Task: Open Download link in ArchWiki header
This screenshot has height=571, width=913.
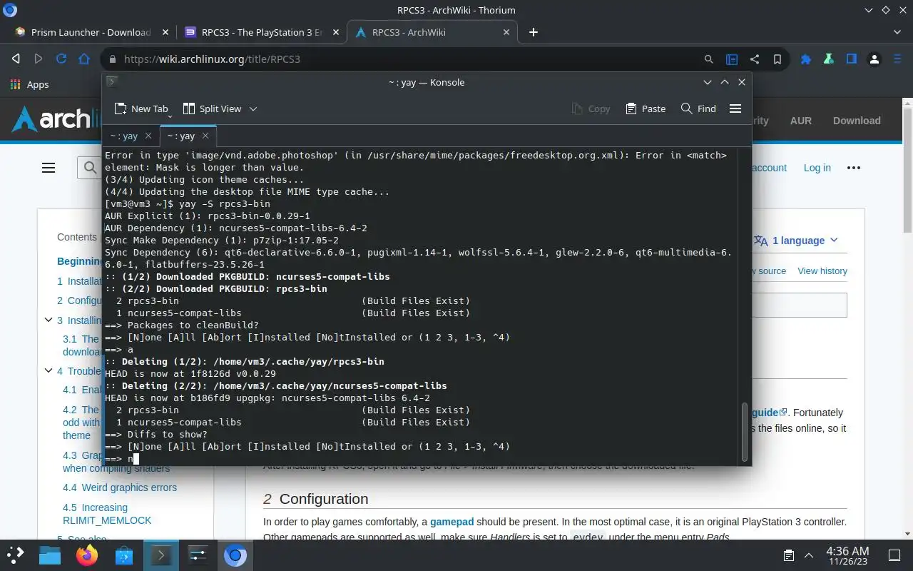Action: 857,121
